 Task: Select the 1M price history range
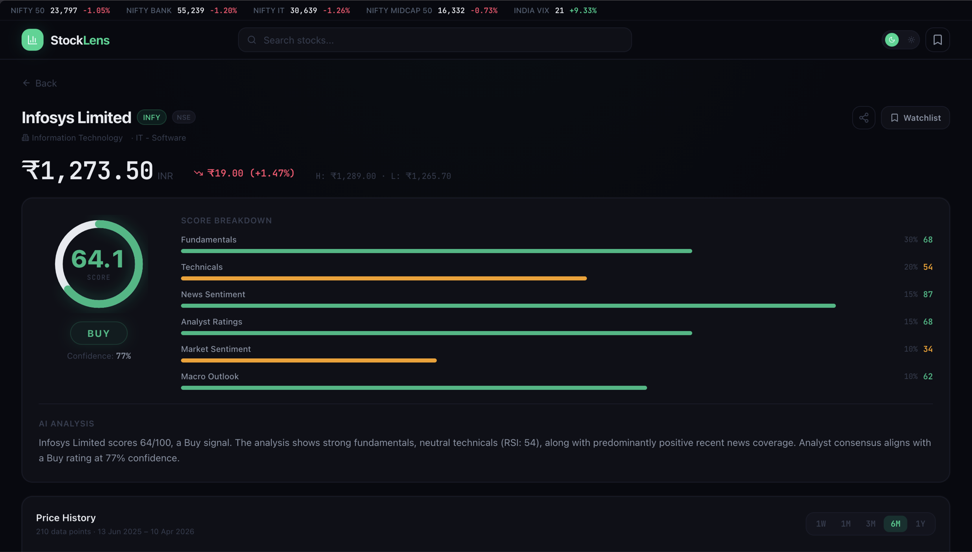846,524
